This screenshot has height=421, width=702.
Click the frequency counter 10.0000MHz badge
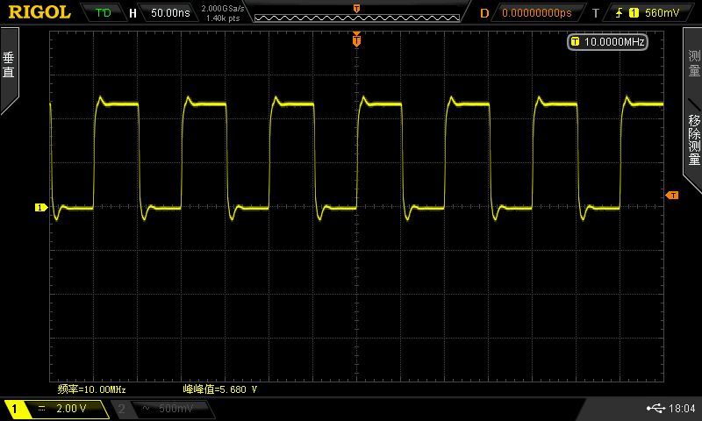607,42
